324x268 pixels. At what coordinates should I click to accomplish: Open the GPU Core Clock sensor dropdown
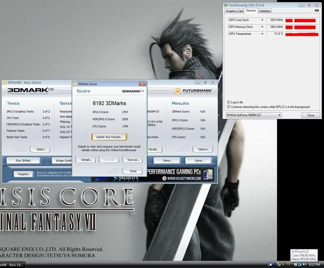coord(262,20)
